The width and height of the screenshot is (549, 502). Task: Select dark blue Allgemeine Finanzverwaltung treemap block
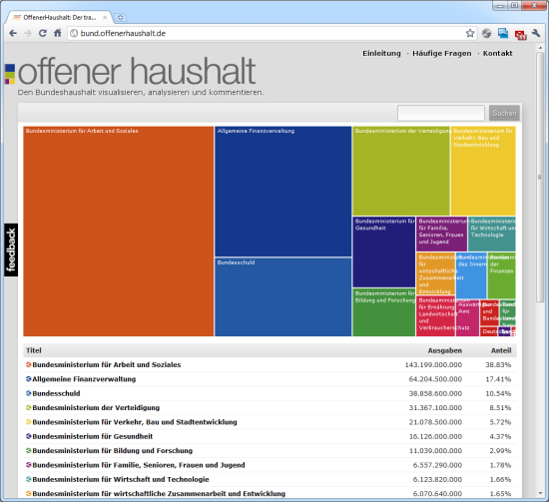[x=282, y=192]
